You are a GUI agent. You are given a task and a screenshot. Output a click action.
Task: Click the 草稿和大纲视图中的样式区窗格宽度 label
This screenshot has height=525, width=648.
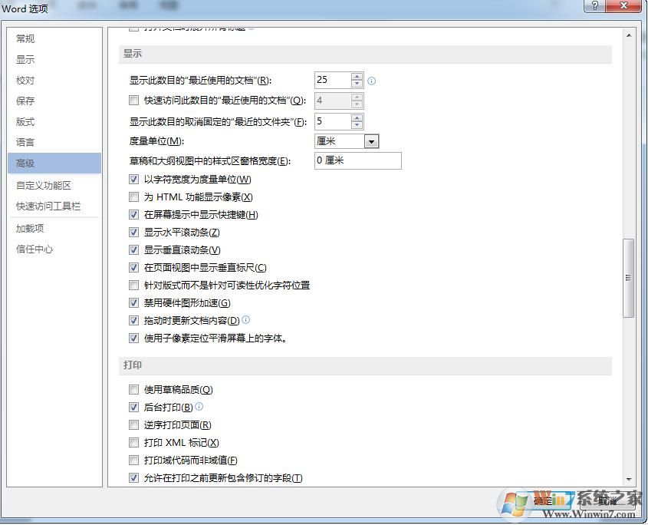[210, 160]
